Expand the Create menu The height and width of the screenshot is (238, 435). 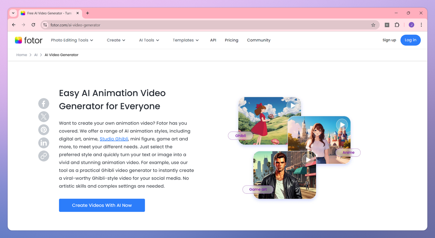116,40
